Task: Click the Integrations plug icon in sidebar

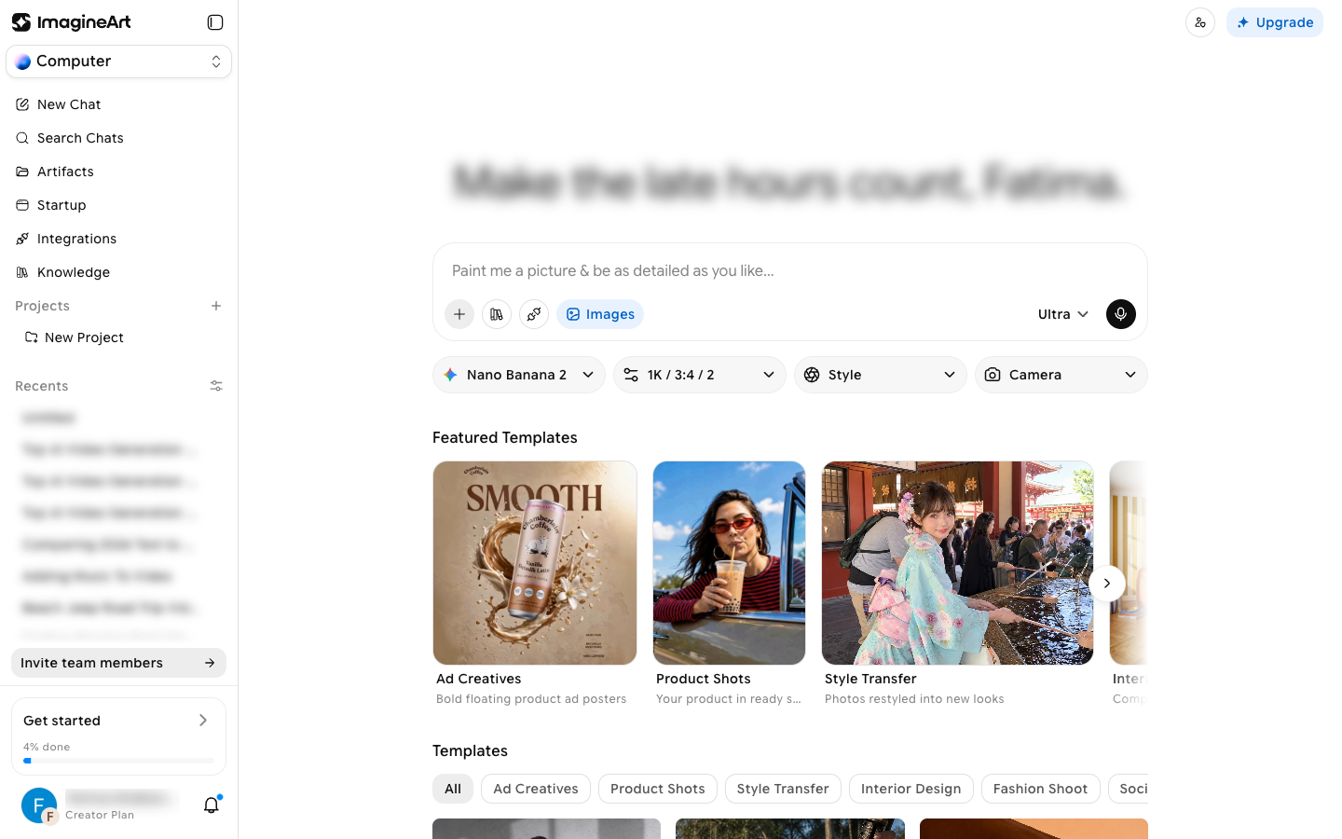Action: pos(22,239)
